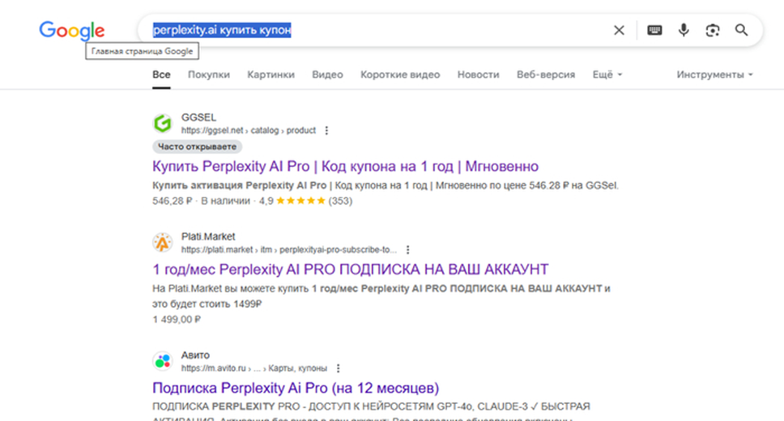Viewport: 784px width, 421px height.
Task: Open the on-screen keyboard input tool
Action: point(654,31)
